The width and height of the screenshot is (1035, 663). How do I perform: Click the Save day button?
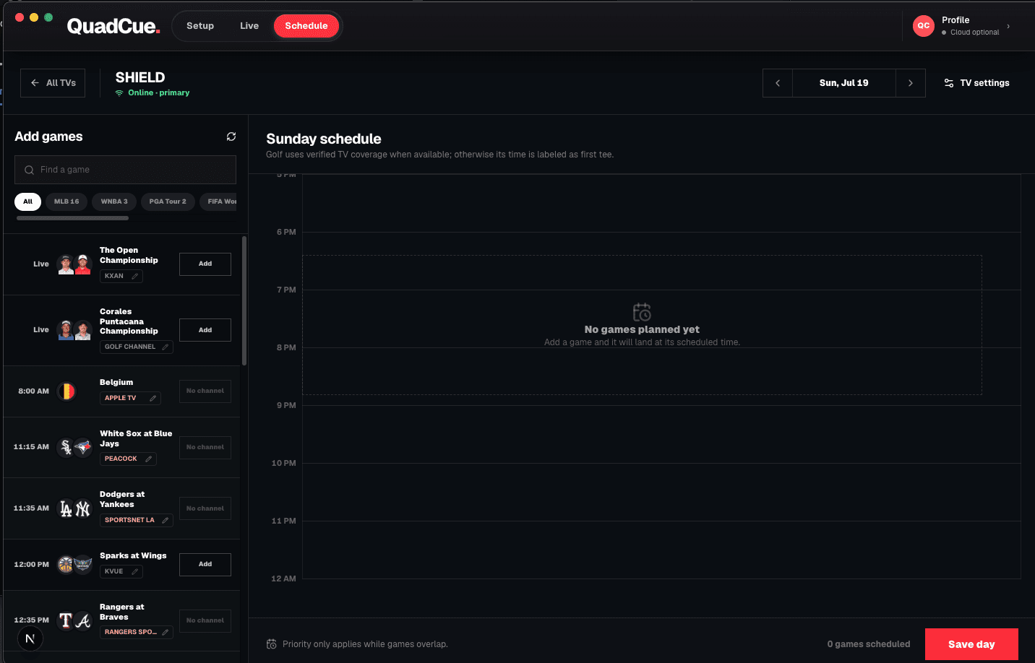[971, 644]
